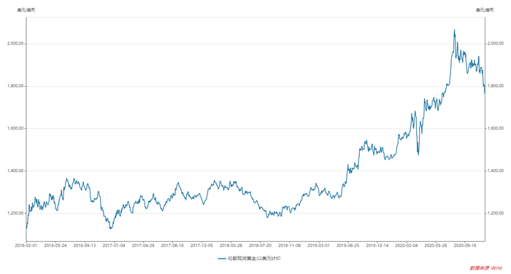Click the line's lowest point near 2017-01-04

110,228
